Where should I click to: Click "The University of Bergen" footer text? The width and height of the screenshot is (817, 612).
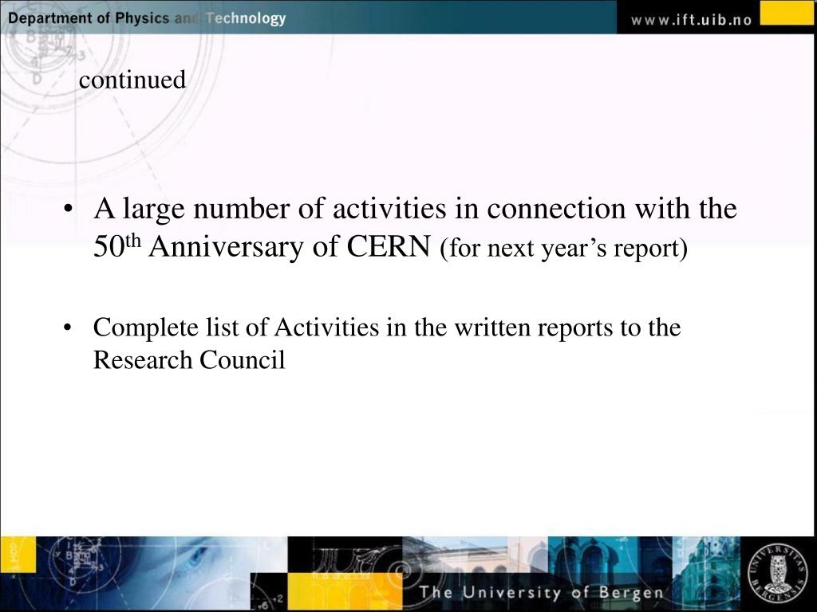(542, 592)
